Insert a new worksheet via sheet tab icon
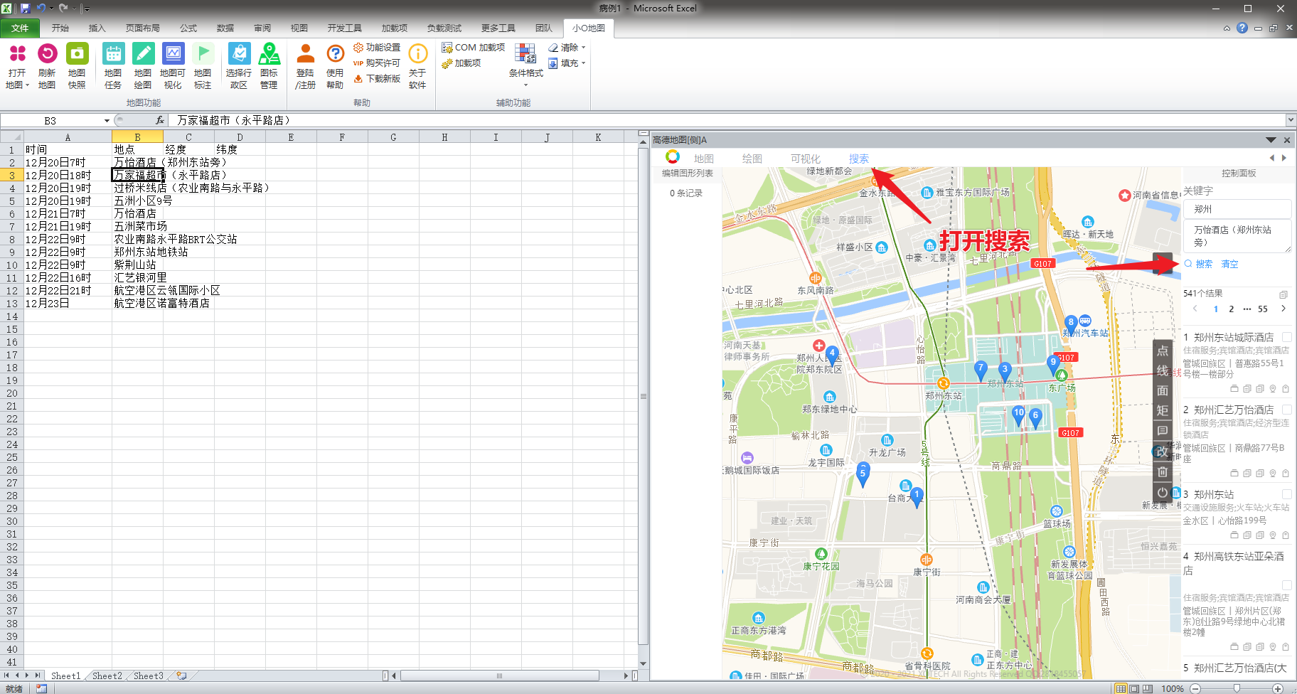Image resolution: width=1297 pixels, height=694 pixels. tap(182, 676)
